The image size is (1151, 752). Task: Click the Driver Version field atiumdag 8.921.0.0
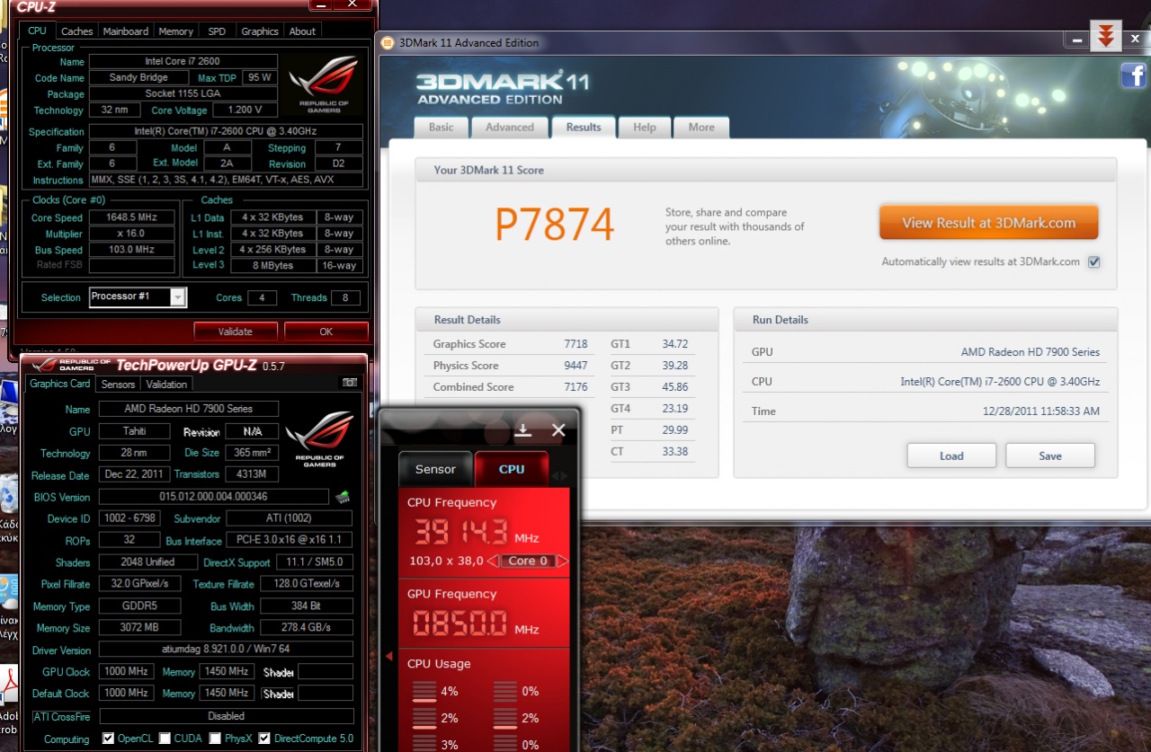[x=226, y=650]
